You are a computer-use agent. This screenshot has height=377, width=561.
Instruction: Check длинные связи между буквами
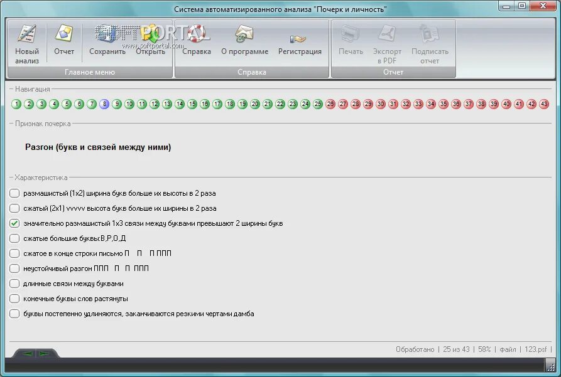tap(14, 284)
